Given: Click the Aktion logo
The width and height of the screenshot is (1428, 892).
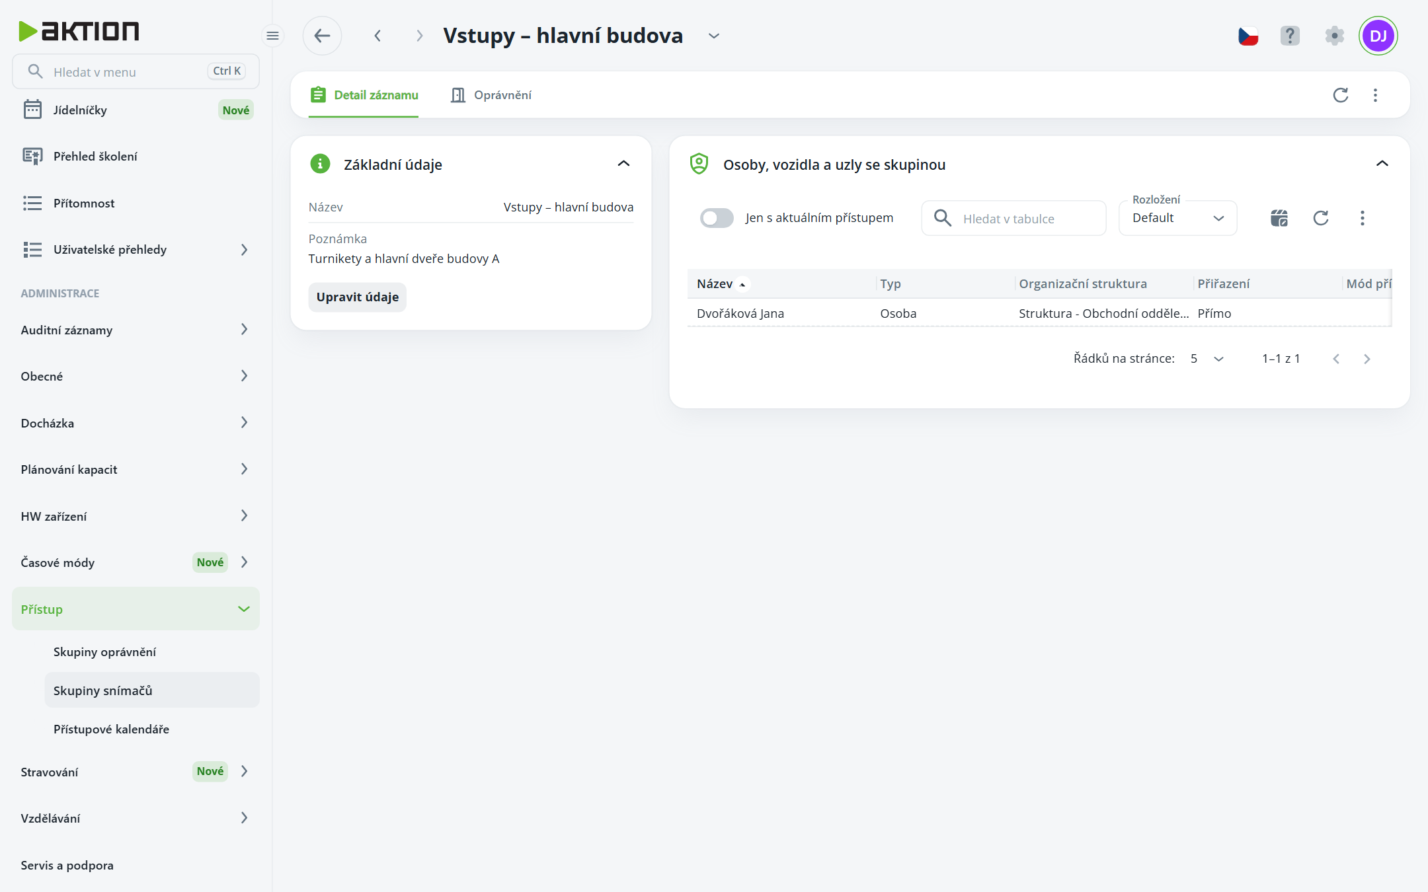Looking at the screenshot, I should coord(79,31).
